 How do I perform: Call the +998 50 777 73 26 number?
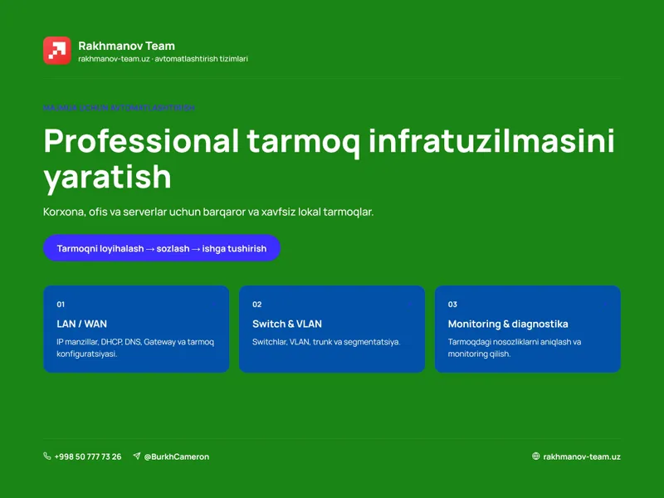(88, 456)
